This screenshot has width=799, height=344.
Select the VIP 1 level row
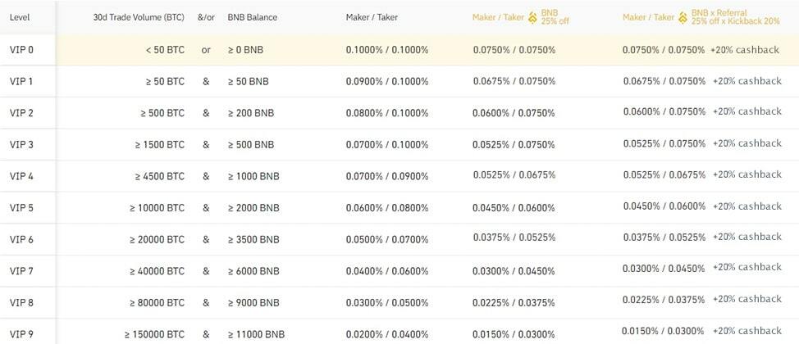tap(21, 81)
